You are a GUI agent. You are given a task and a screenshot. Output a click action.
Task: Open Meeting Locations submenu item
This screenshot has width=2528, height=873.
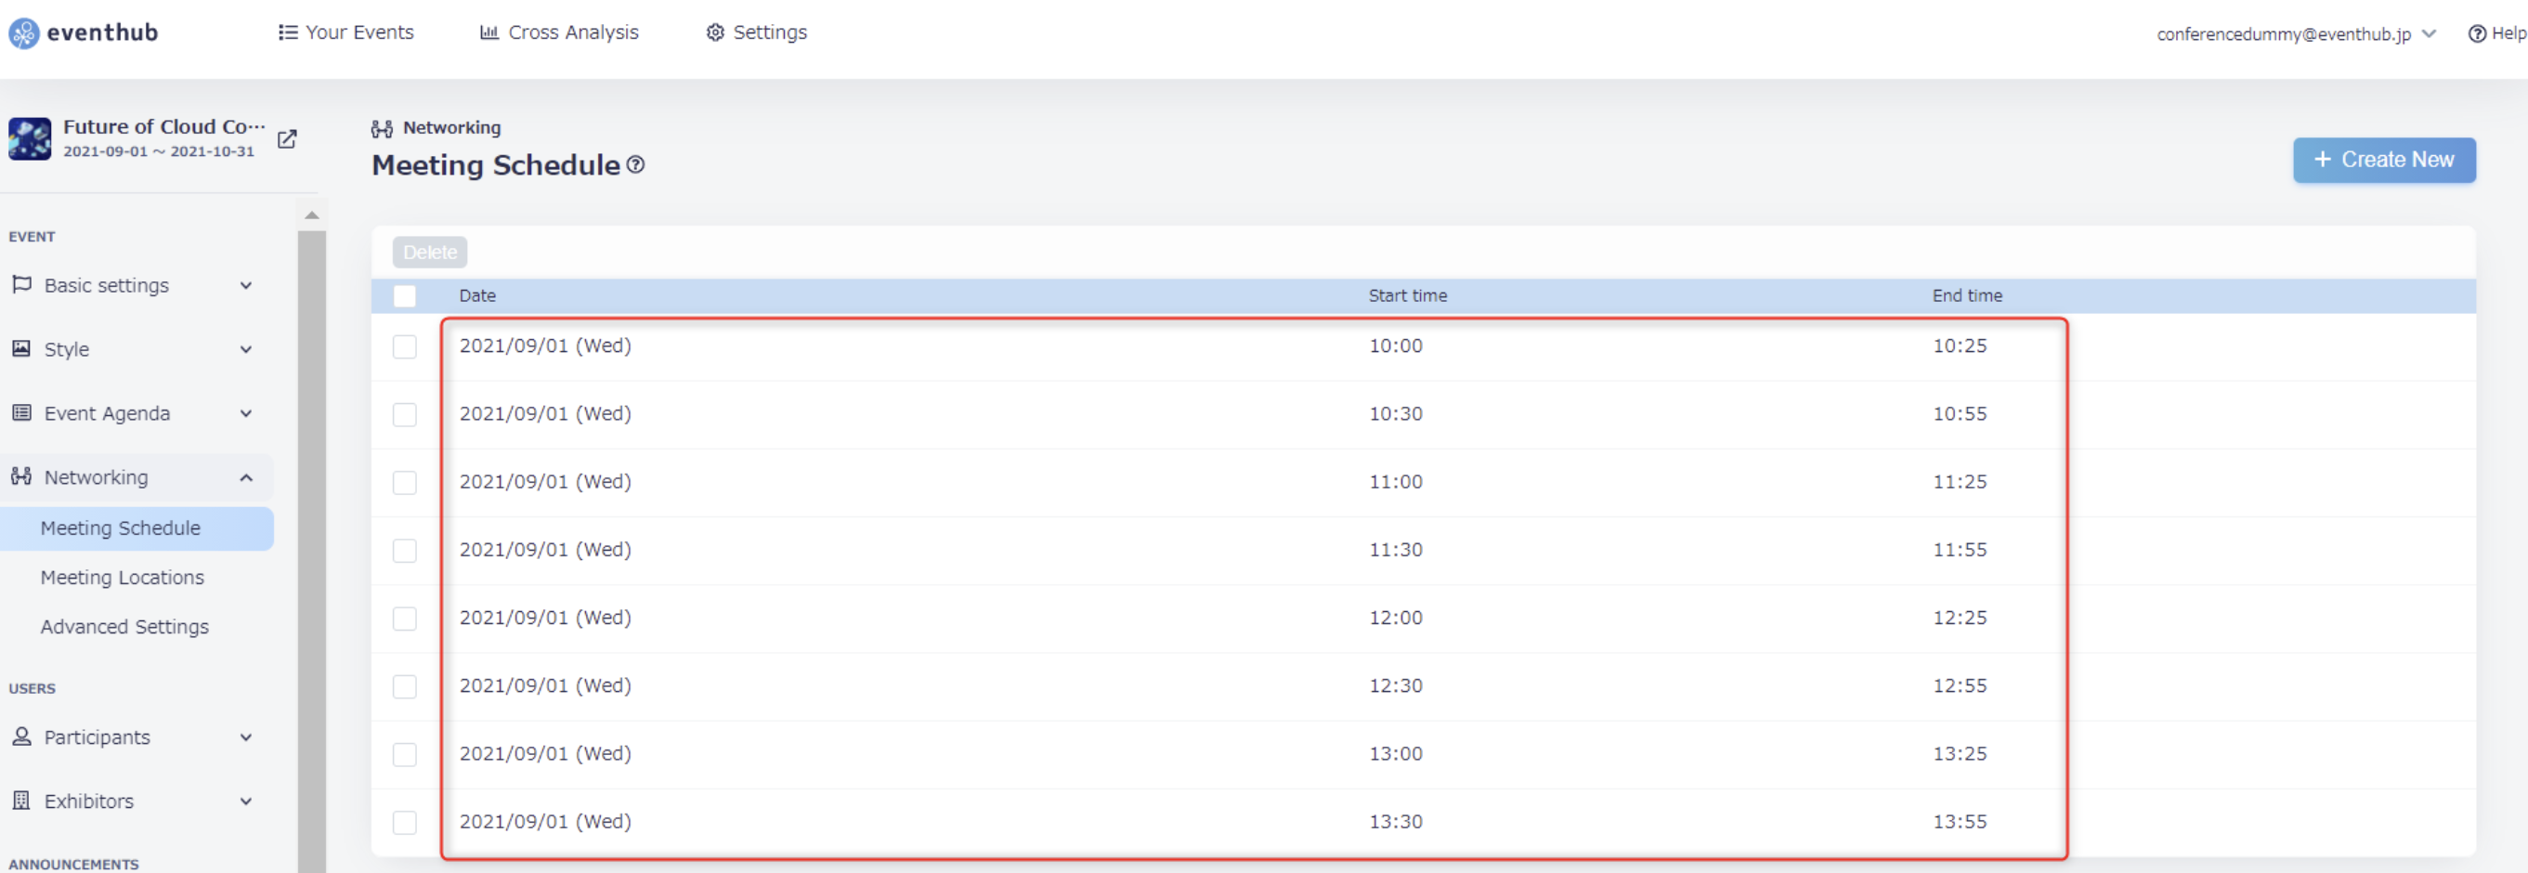coord(123,578)
